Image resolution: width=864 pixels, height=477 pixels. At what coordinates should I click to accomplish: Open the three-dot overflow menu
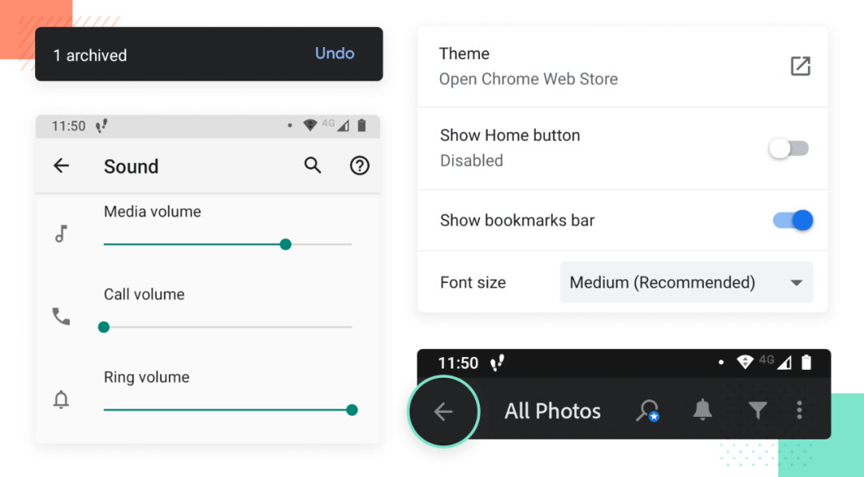tap(799, 411)
